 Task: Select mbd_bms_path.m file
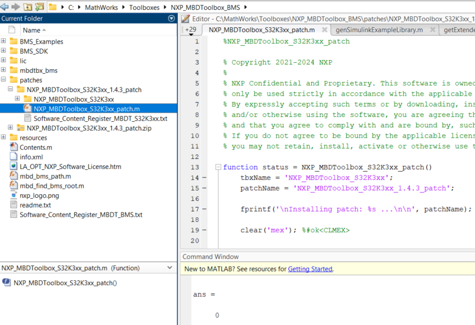coord(45,176)
